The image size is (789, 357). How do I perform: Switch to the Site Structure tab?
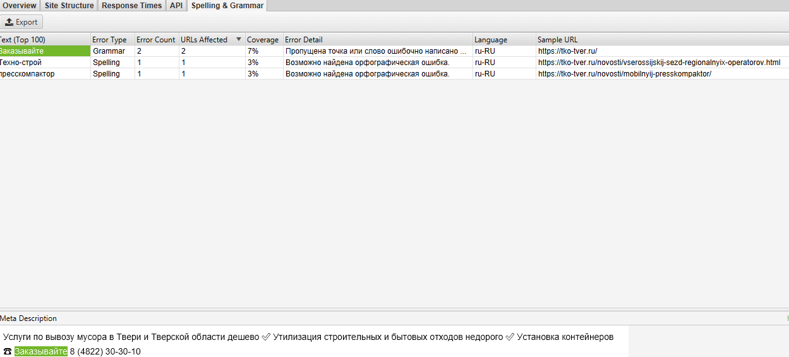pos(69,6)
